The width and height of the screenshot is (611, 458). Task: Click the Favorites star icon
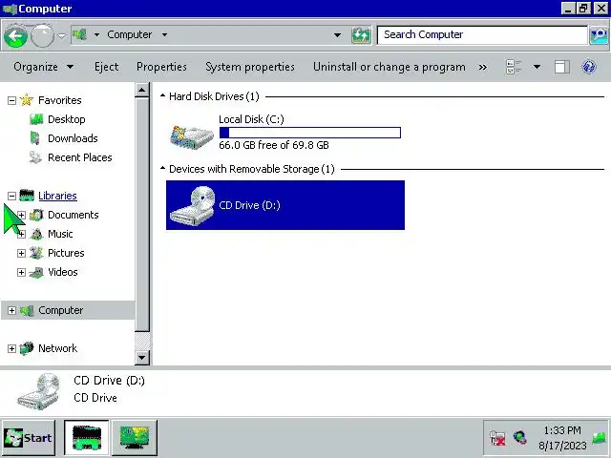pos(27,100)
